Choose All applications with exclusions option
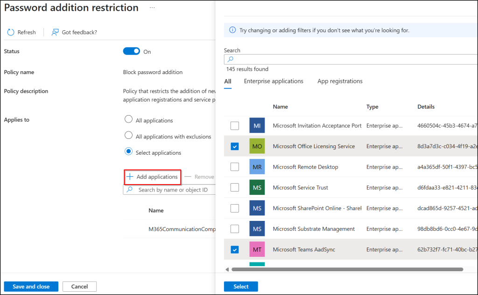 click(128, 136)
